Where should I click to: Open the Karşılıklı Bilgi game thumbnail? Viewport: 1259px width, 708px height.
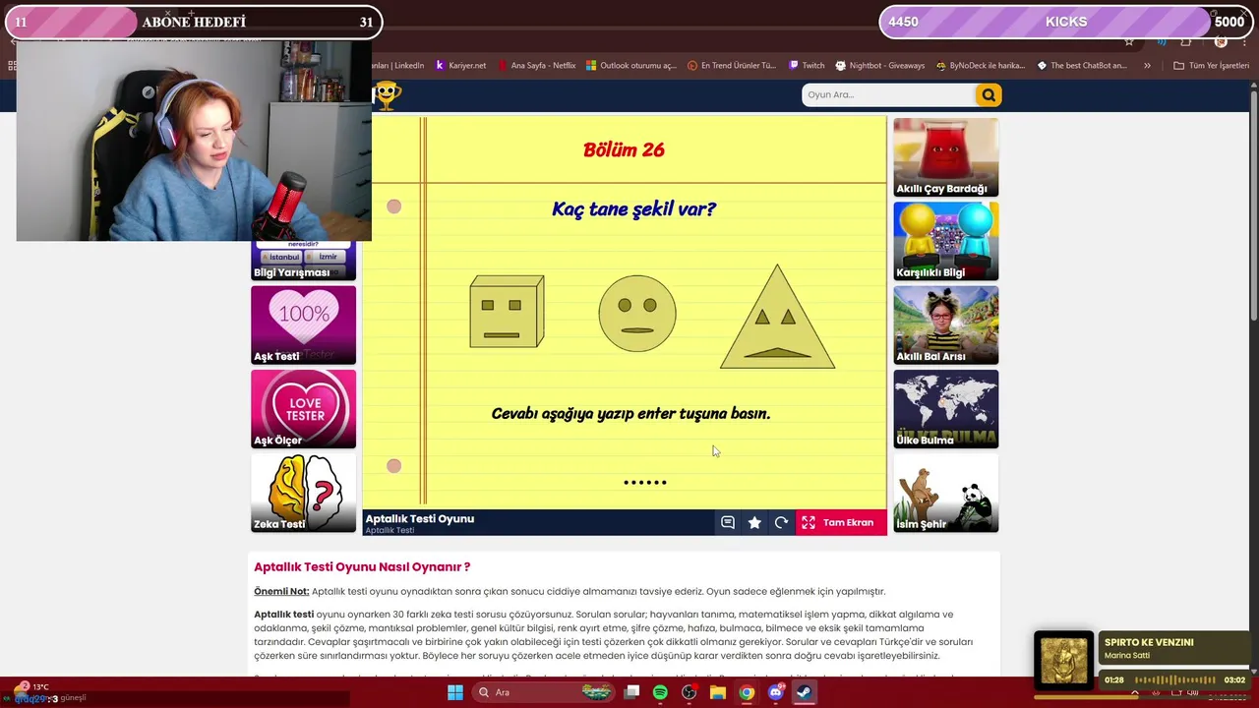click(945, 241)
